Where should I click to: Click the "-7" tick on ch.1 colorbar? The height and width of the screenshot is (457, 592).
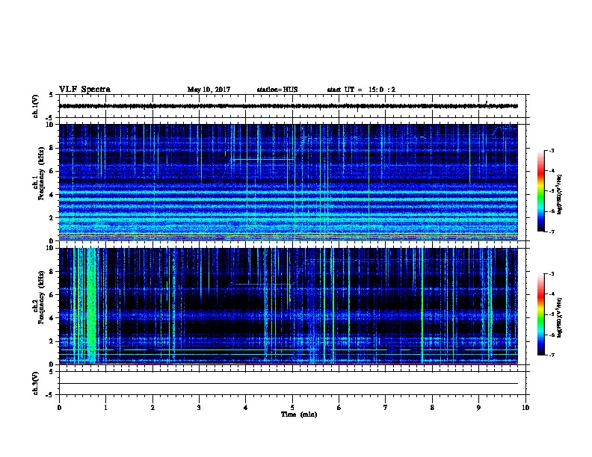pyautogui.click(x=551, y=231)
